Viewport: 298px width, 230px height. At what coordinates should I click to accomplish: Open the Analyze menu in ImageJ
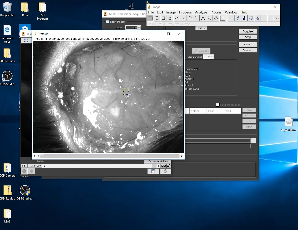(201, 12)
